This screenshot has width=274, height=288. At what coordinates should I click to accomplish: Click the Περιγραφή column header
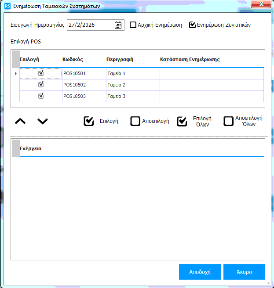click(120, 59)
